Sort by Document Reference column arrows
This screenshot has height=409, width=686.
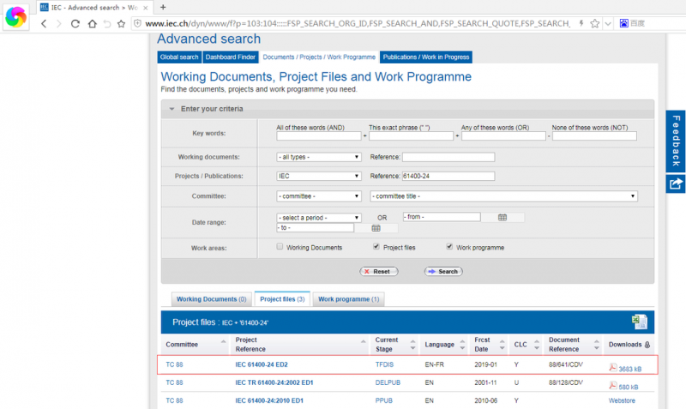pyautogui.click(x=596, y=344)
